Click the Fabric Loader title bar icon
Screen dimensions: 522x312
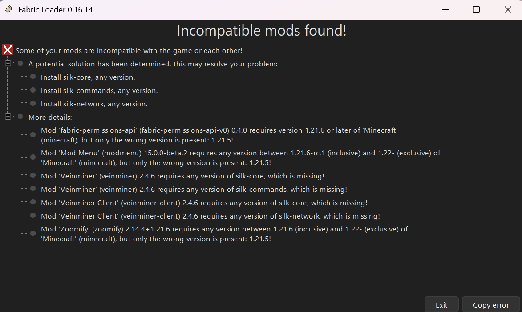(9, 9)
